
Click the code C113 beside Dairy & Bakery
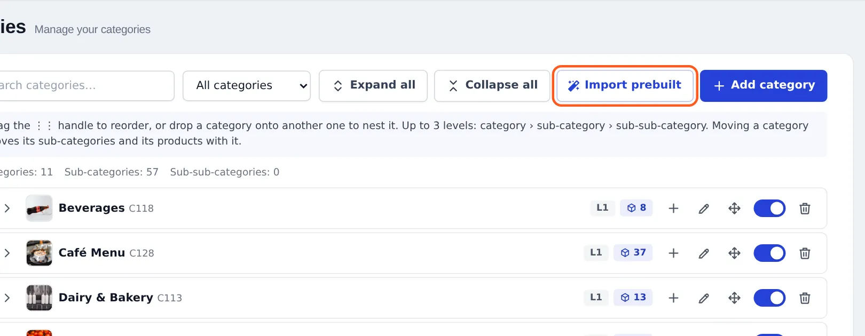point(169,298)
